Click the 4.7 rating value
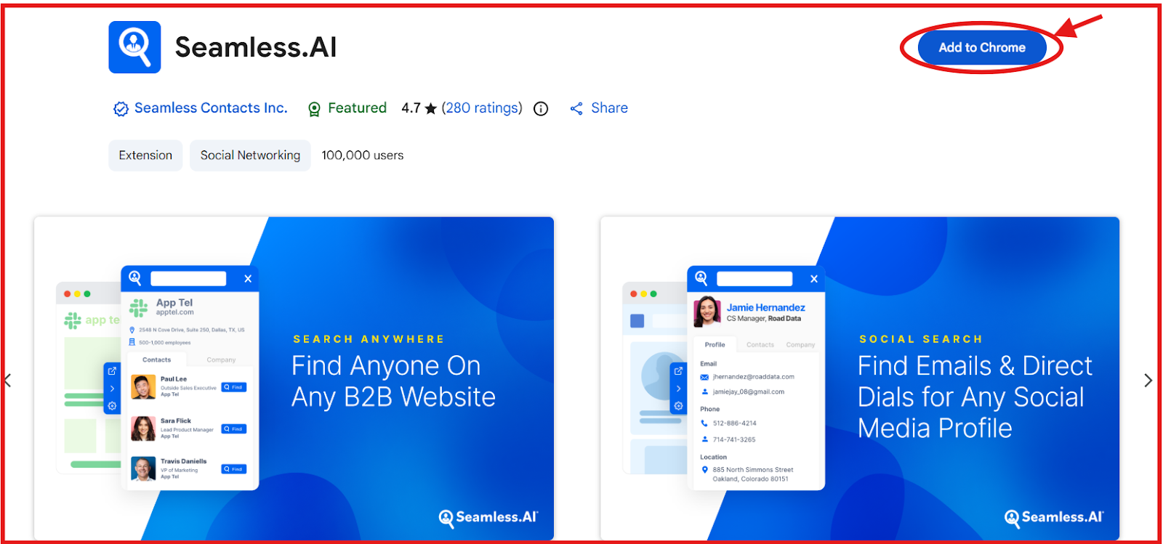This screenshot has width=1163, height=544. [x=411, y=108]
